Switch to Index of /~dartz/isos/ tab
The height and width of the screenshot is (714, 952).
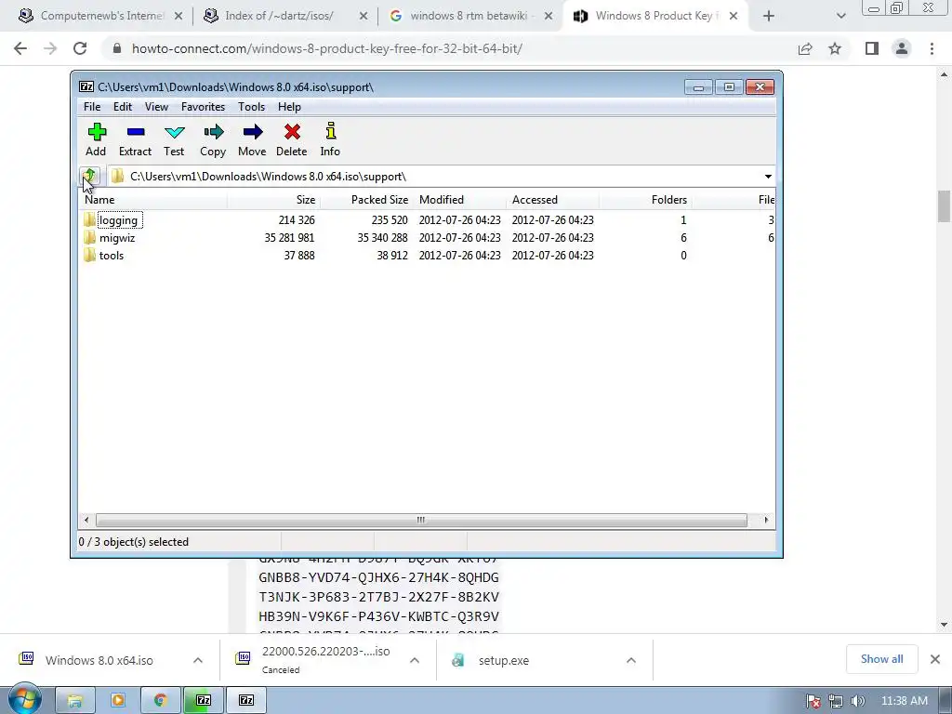[x=284, y=17]
